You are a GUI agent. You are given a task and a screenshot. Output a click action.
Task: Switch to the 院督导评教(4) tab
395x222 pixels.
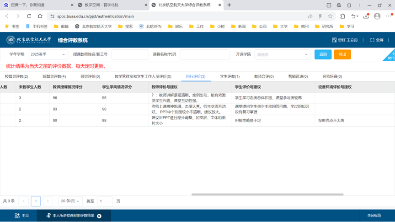point(54,77)
